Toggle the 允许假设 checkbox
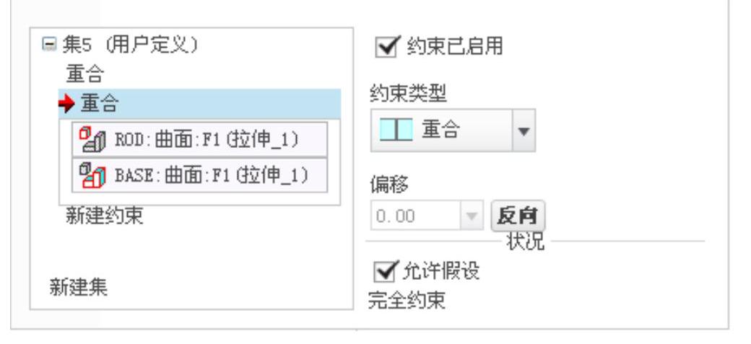Screen dimensions: 751x344 (x=386, y=271)
